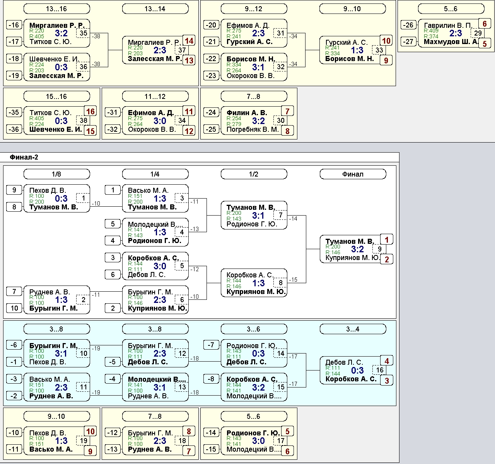495x464 pixels.
Task: Click the 9...12 round header
Action: [254, 9]
